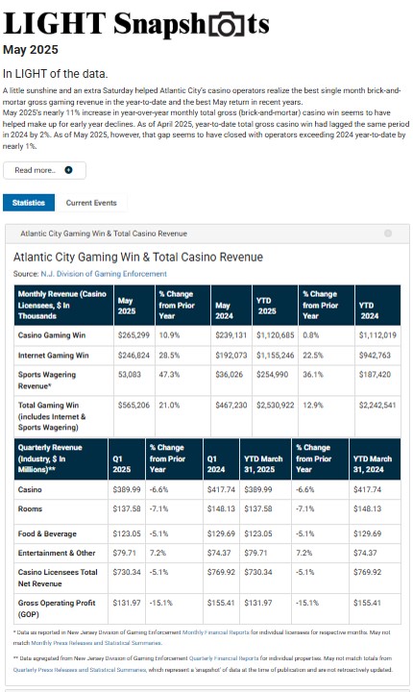
Task: Collapse the Atlantic City Gaming Win panel
Action: (388, 233)
